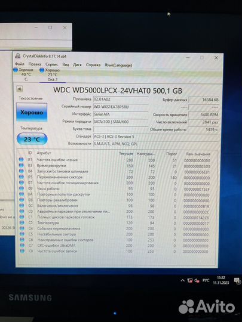This screenshot has height=322, width=242.
Task: Click status icon for attribute 04
Action: coord(21,171)
